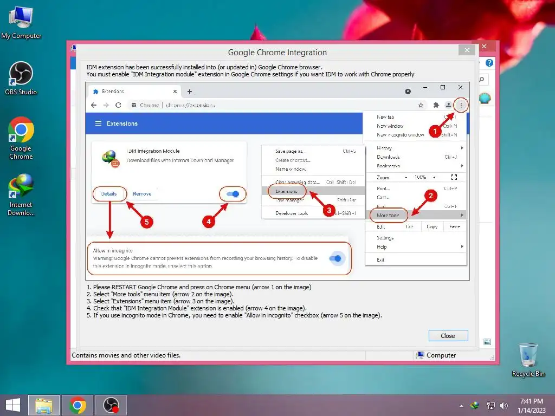The width and height of the screenshot is (555, 416).
Task: Click the IDM icon in system tray
Action: point(475,405)
